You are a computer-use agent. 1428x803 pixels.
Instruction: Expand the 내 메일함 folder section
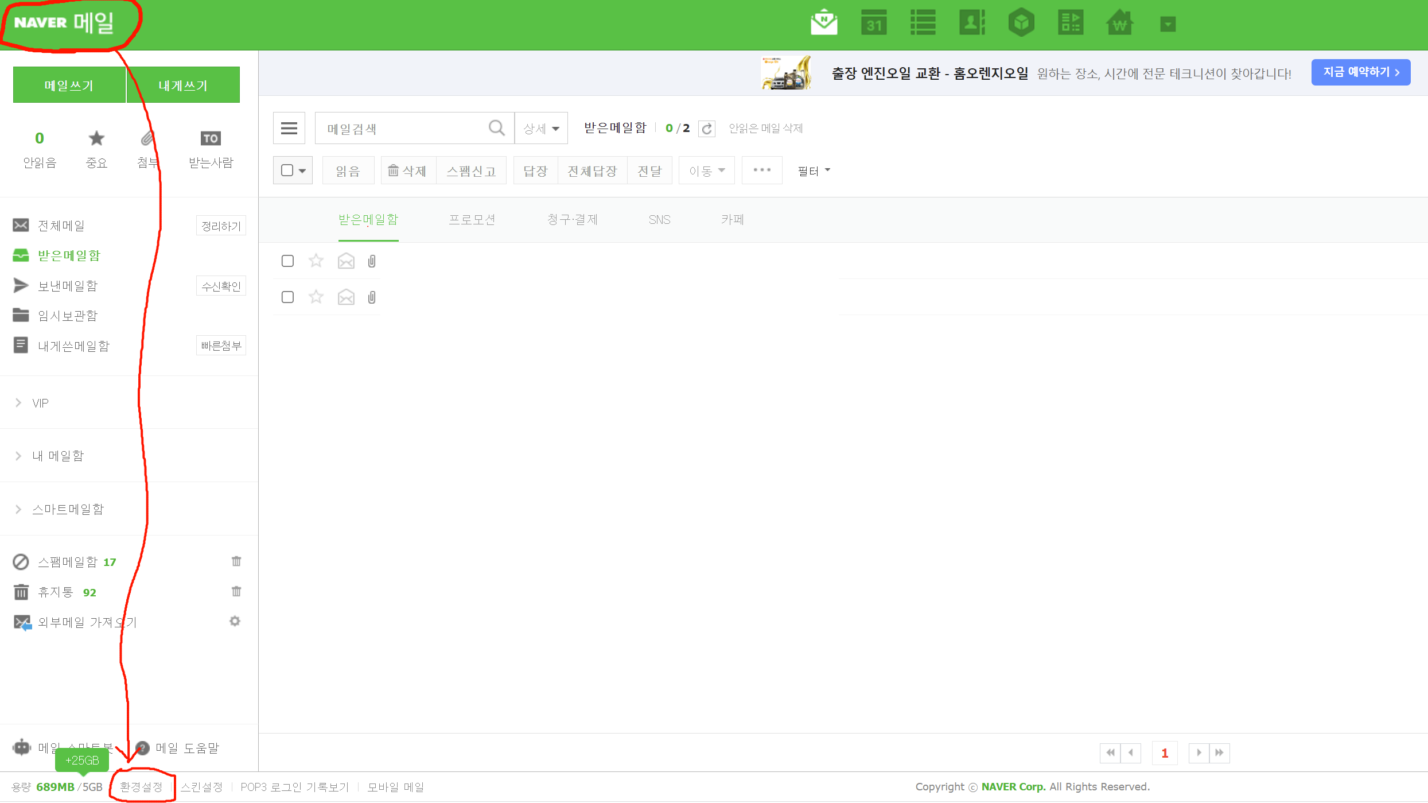click(58, 456)
